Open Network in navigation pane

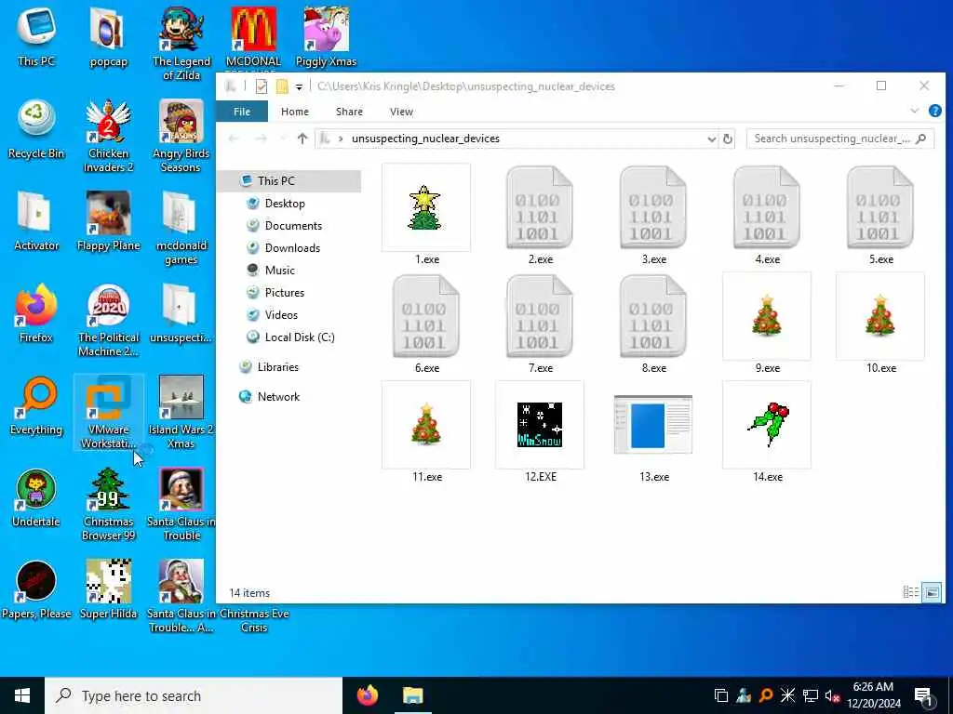[278, 396]
